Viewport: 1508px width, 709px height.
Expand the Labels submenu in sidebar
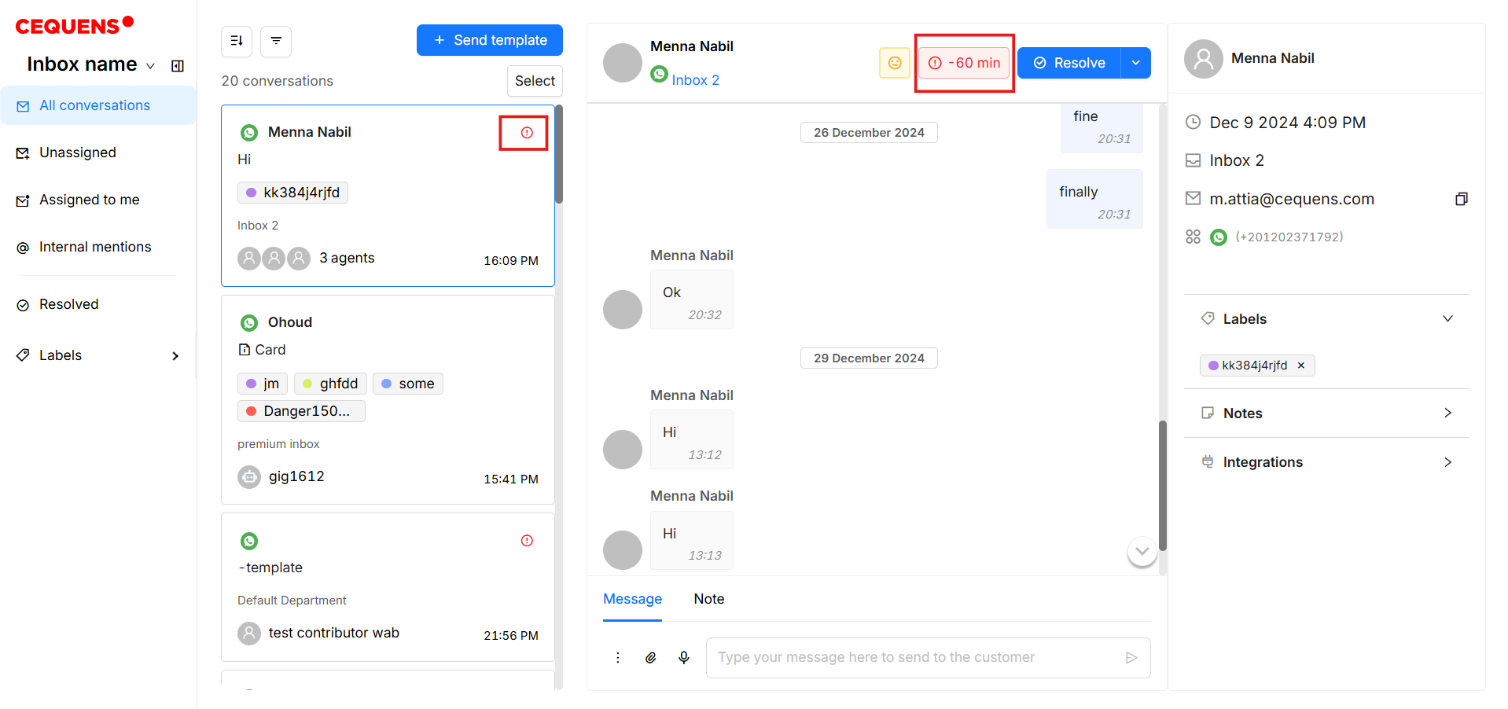[175, 356]
